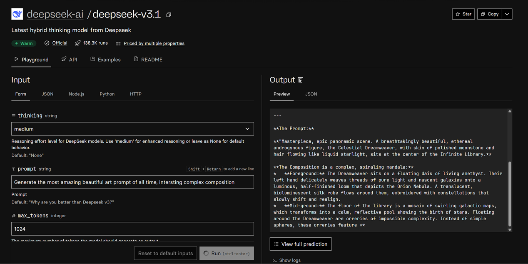The image size is (528, 264).
Task: Click the Run button spinner icon
Action: click(206, 253)
